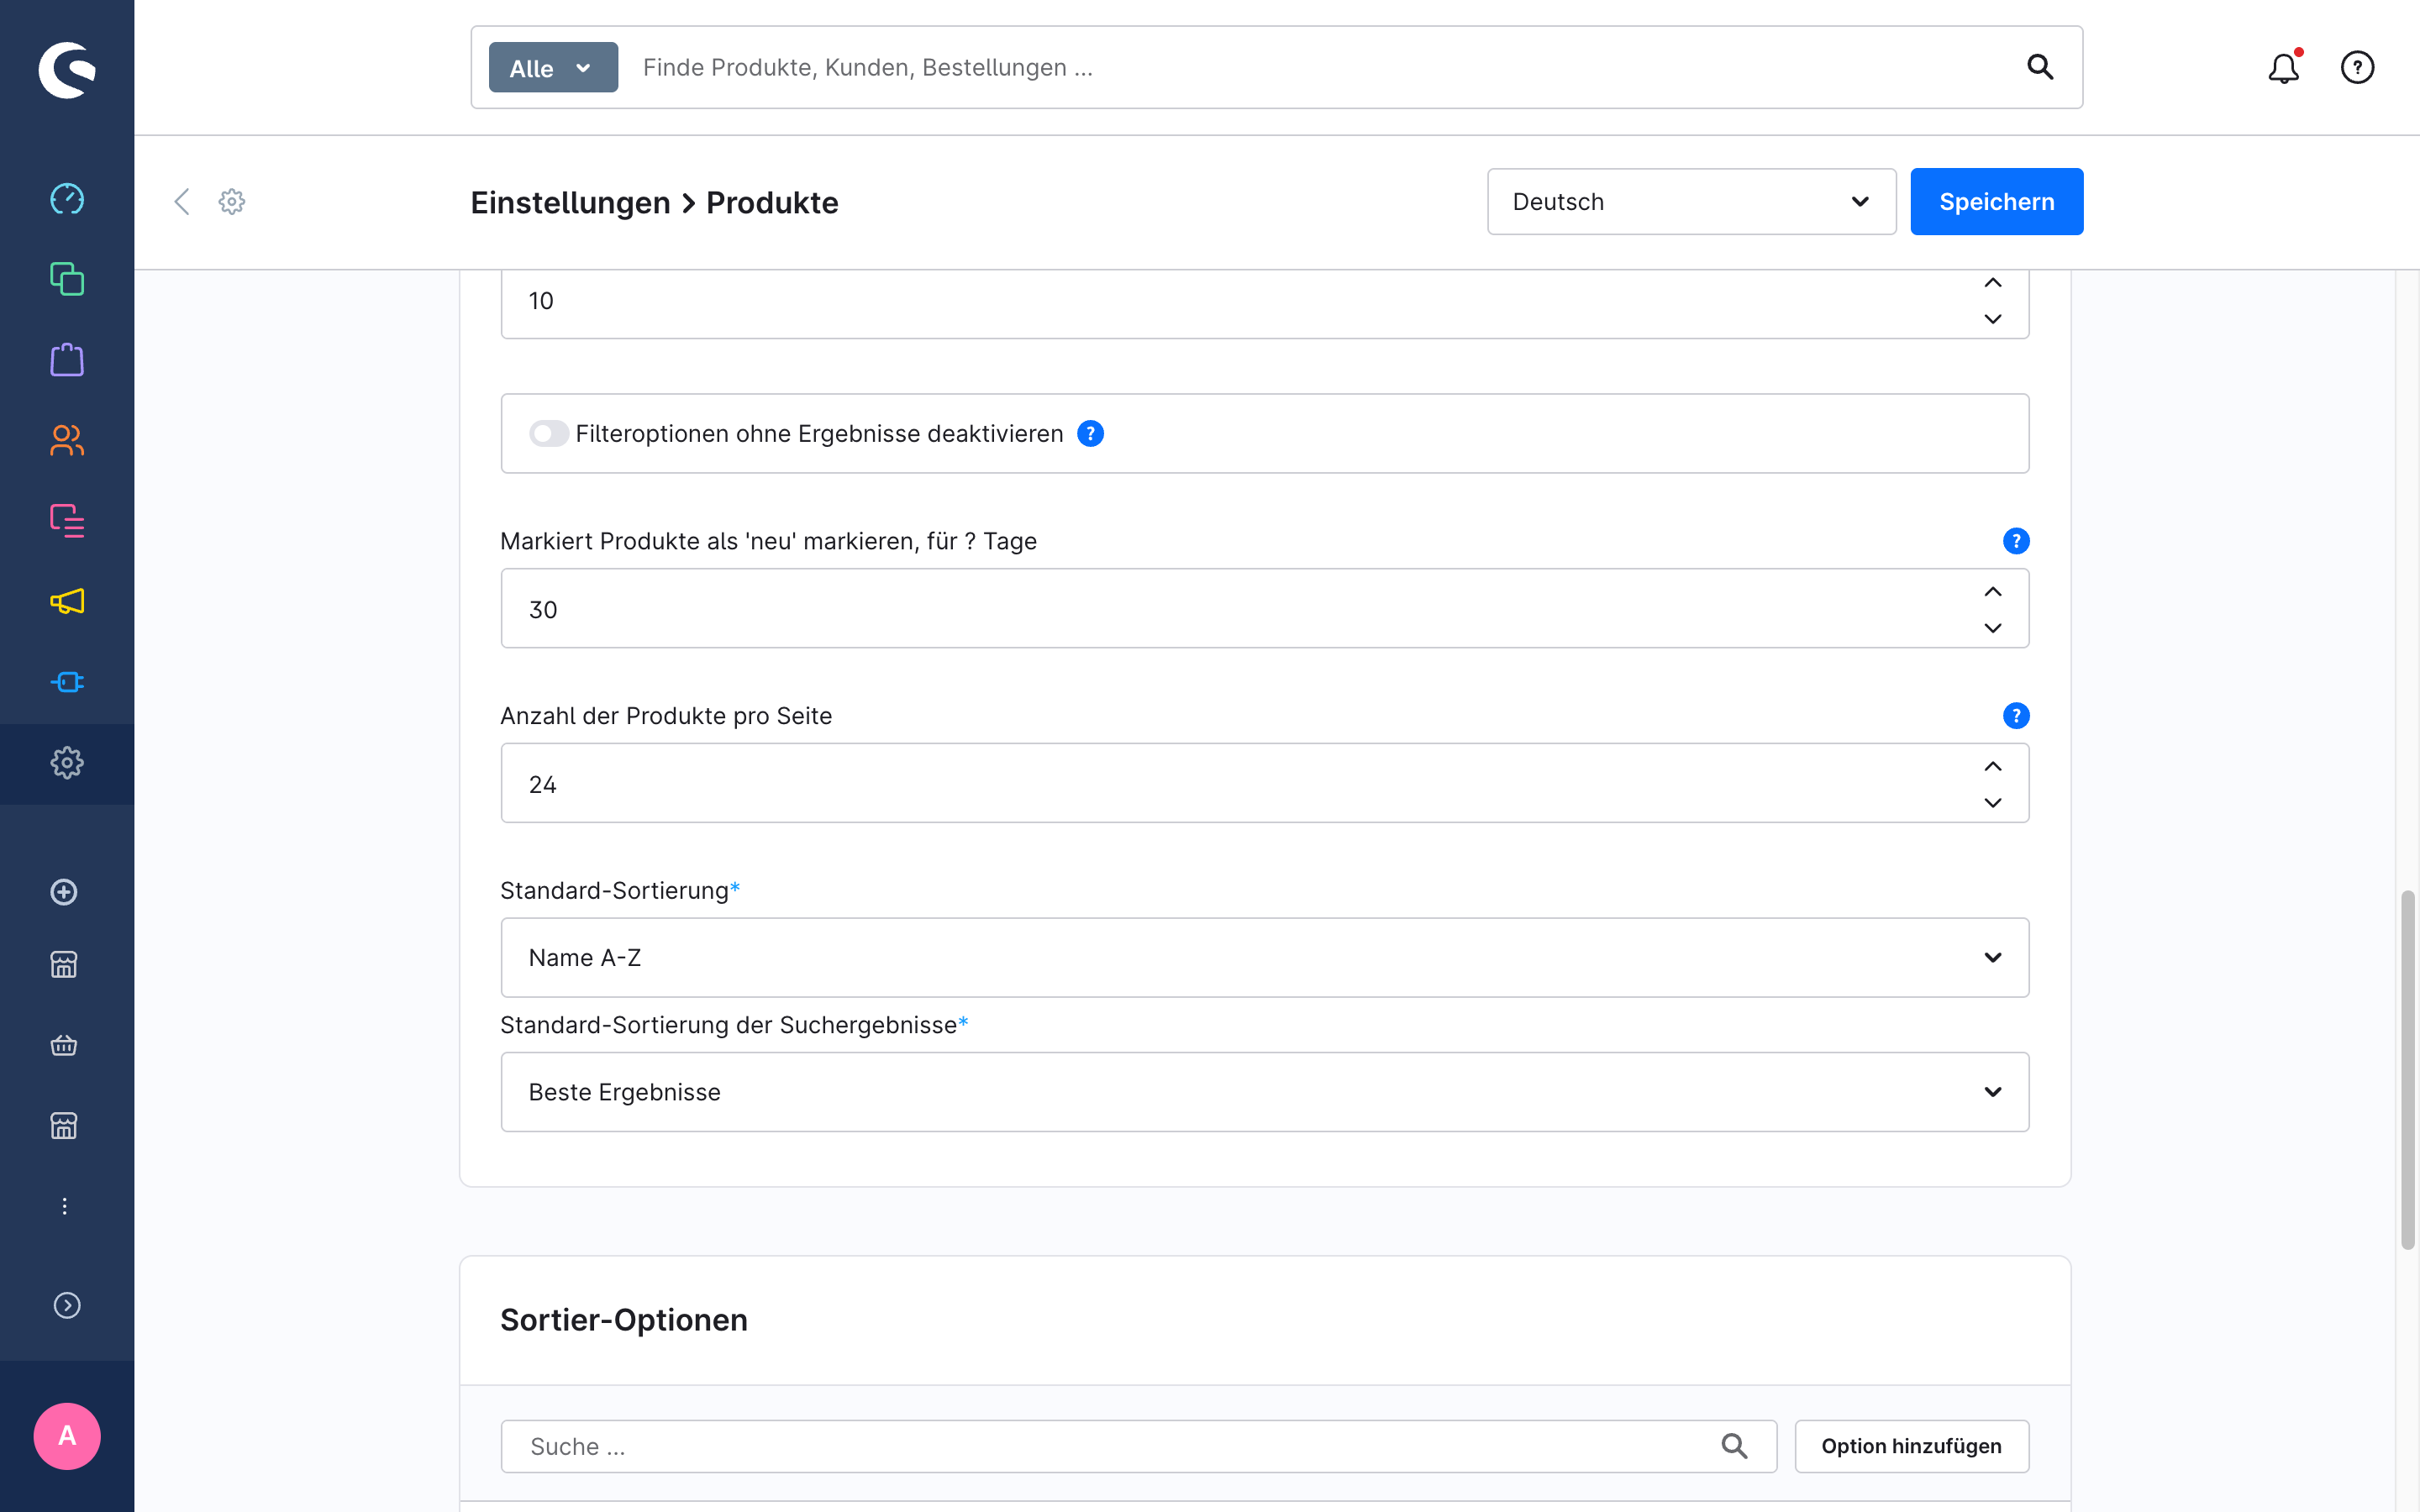Click the Speichern button
Image resolution: width=2420 pixels, height=1512 pixels.
(x=1997, y=201)
